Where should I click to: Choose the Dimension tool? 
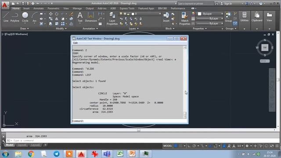coord(91,17)
